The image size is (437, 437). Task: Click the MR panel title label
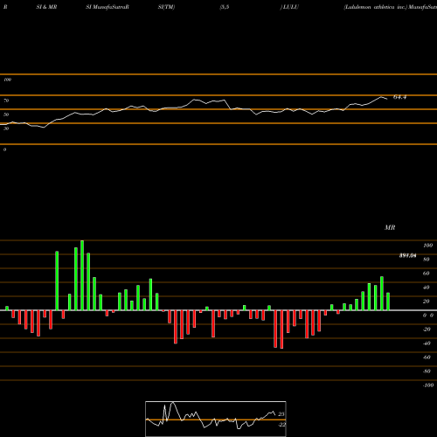click(390, 227)
